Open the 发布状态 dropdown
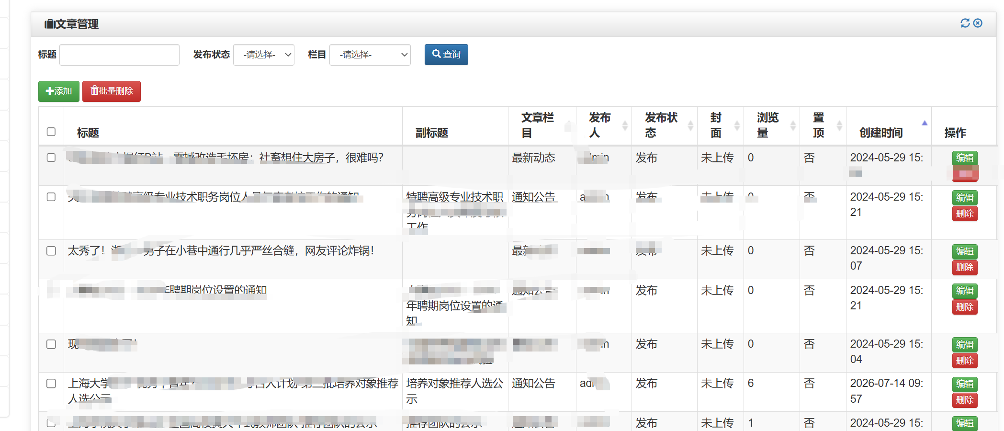This screenshot has width=1004, height=431. (x=264, y=55)
